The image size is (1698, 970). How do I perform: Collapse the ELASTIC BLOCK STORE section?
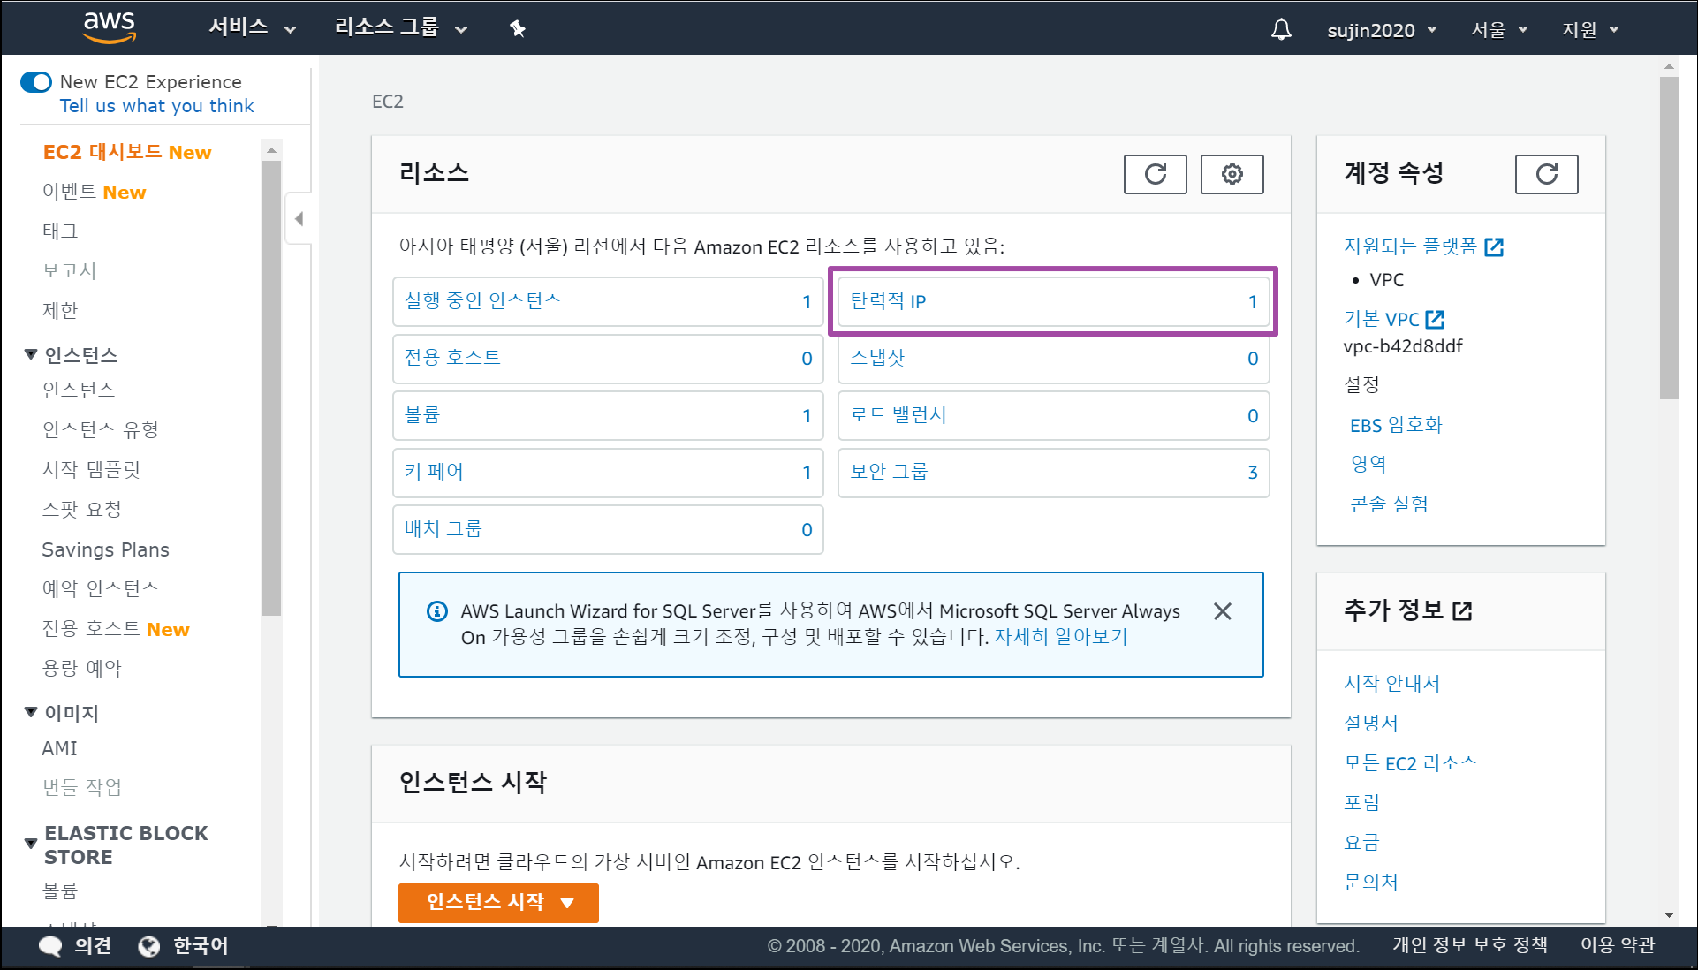31,843
